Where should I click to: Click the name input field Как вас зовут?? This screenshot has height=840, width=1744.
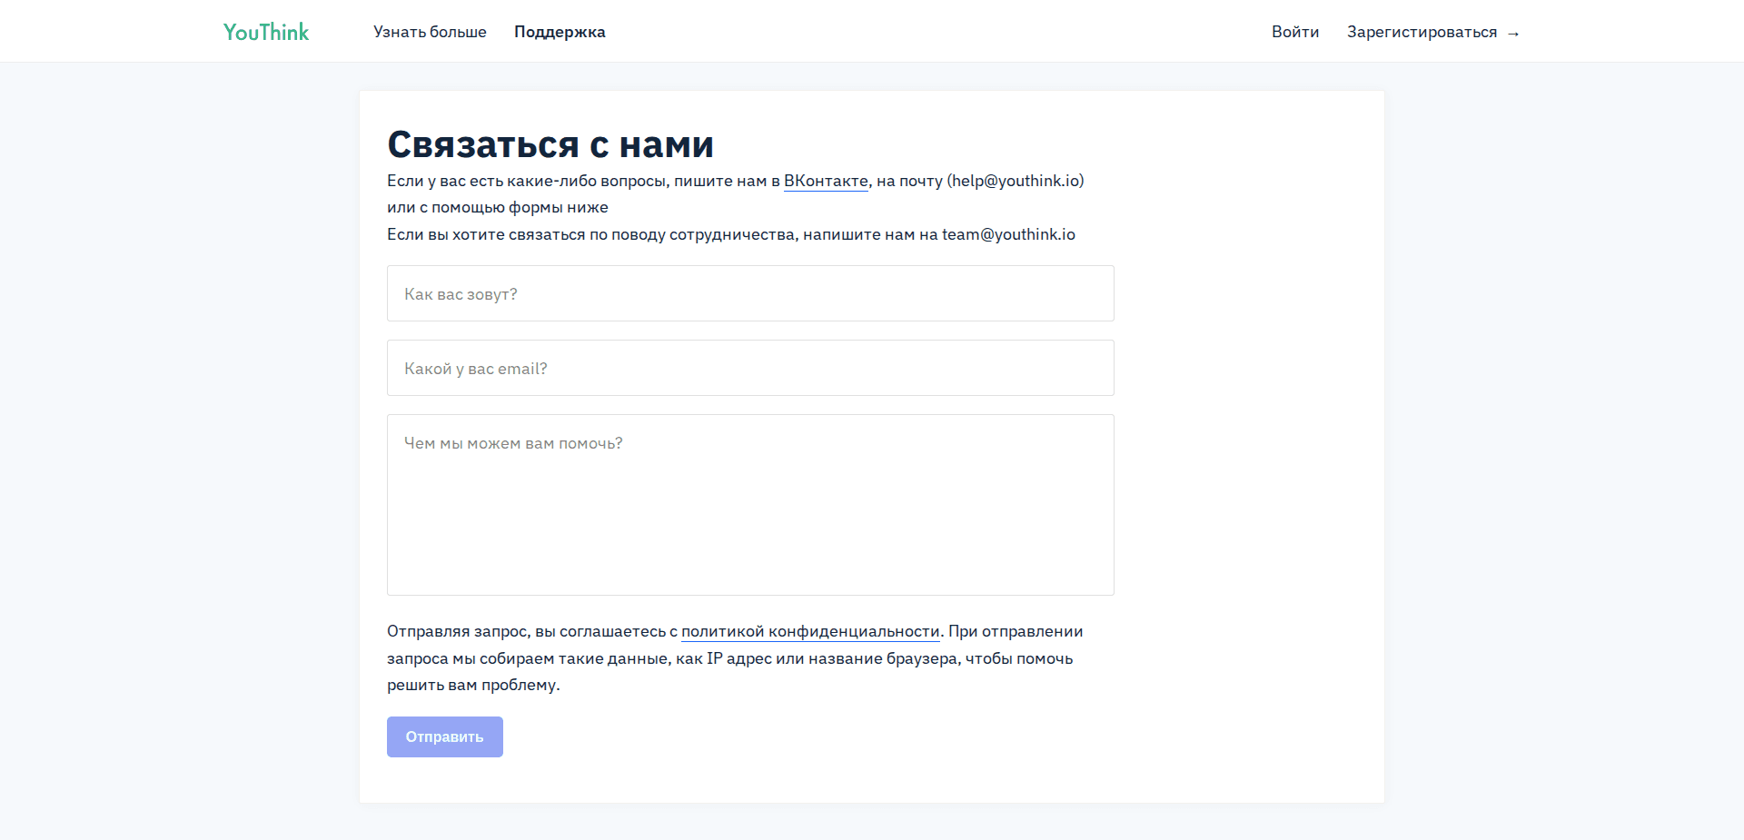(749, 292)
